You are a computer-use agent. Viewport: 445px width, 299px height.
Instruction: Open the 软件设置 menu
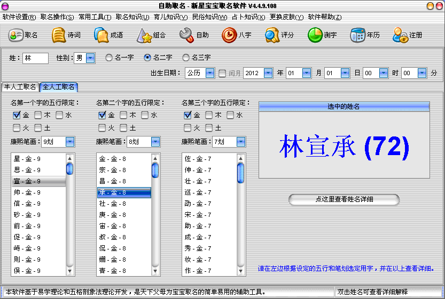click(x=19, y=17)
